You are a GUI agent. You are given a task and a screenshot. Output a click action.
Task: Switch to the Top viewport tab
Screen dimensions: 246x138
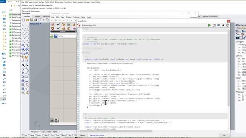tap(43, 132)
